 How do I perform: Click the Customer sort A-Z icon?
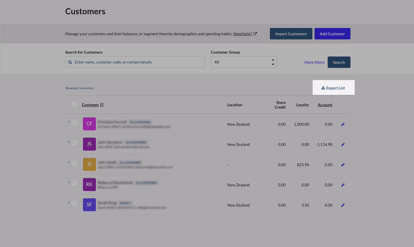click(x=102, y=105)
